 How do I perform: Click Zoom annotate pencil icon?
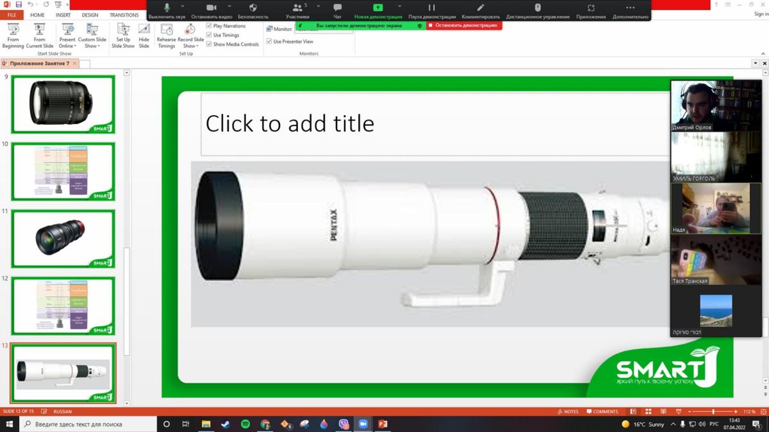click(481, 9)
